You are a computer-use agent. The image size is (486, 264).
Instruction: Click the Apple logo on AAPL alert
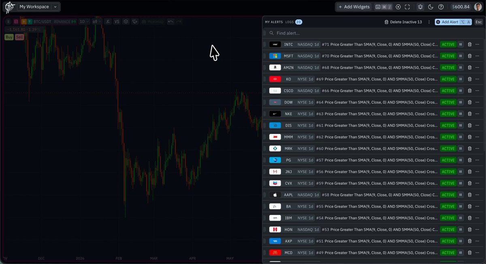point(275,195)
